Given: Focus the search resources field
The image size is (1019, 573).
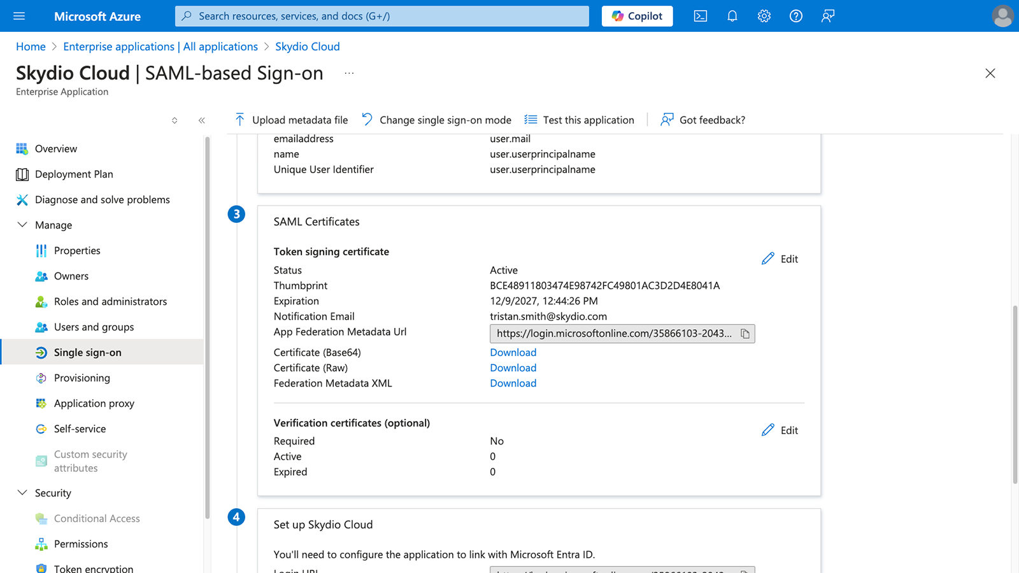Looking at the screenshot, I should 382,16.
